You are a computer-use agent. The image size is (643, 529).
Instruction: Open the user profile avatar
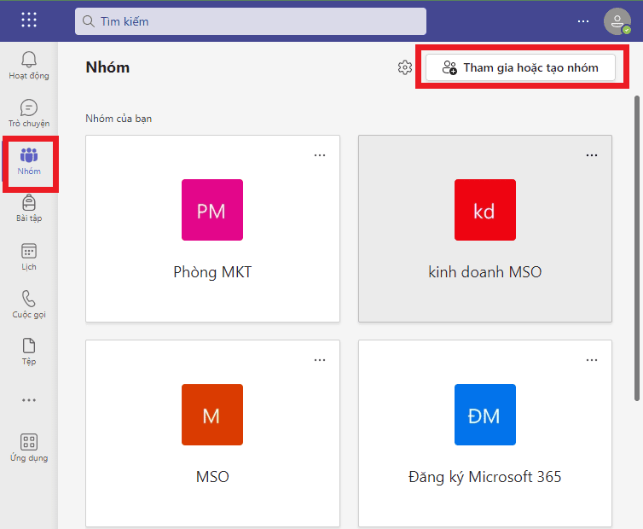point(617,21)
